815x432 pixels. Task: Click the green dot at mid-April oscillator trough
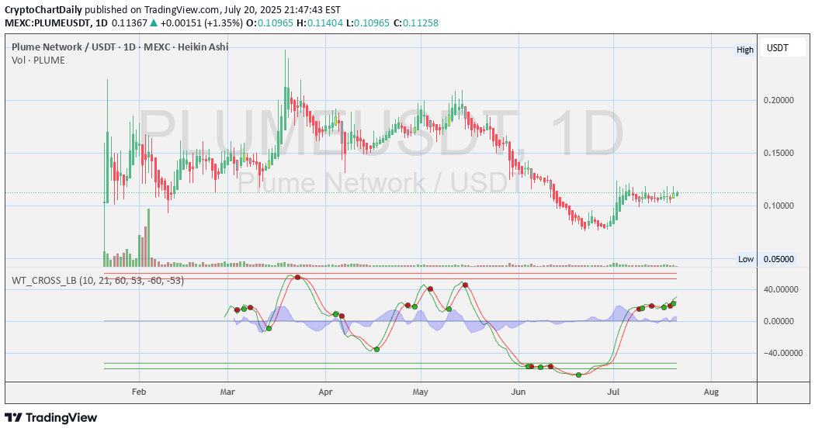[376, 350]
